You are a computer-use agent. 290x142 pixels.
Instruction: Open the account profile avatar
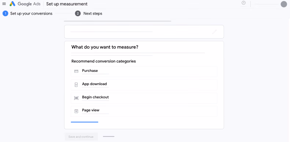[284, 4]
